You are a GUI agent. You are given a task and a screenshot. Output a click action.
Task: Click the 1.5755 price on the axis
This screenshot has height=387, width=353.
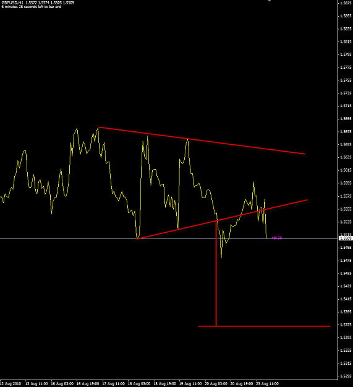(x=346, y=80)
